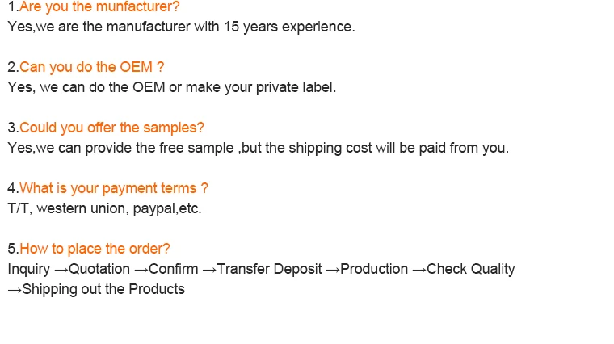Click the answer mentioning 15 years experience
The width and height of the screenshot is (614, 344).
tap(181, 27)
